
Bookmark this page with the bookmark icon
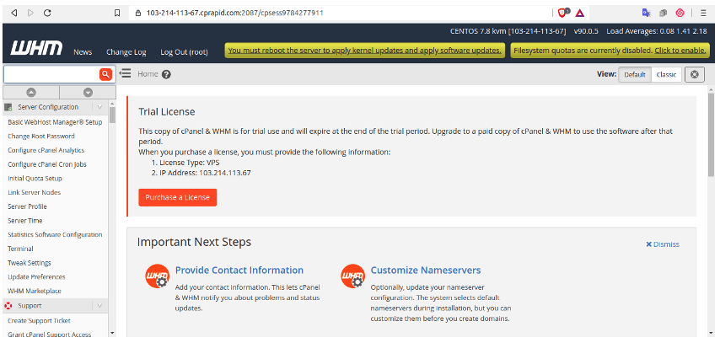[x=117, y=13]
